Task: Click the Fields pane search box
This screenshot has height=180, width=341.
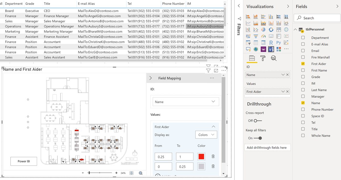Action: click(317, 18)
